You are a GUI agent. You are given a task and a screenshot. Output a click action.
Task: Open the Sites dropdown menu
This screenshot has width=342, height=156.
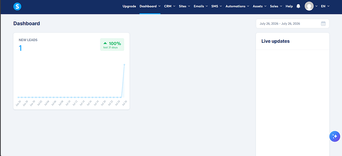click(x=184, y=6)
